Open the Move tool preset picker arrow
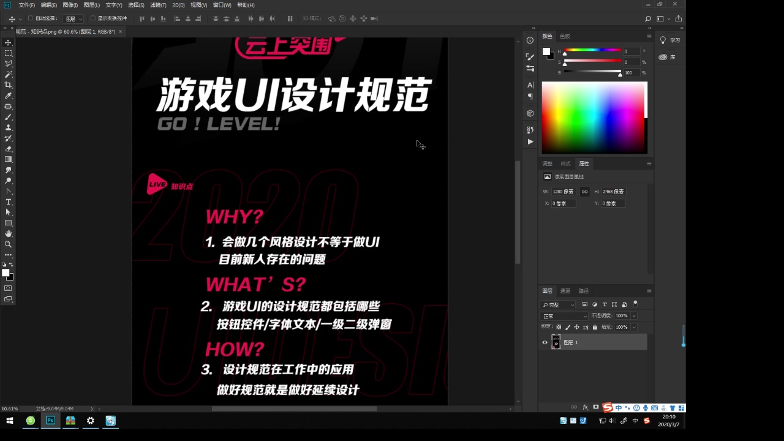Image resolution: width=784 pixels, height=441 pixels. coord(20,20)
